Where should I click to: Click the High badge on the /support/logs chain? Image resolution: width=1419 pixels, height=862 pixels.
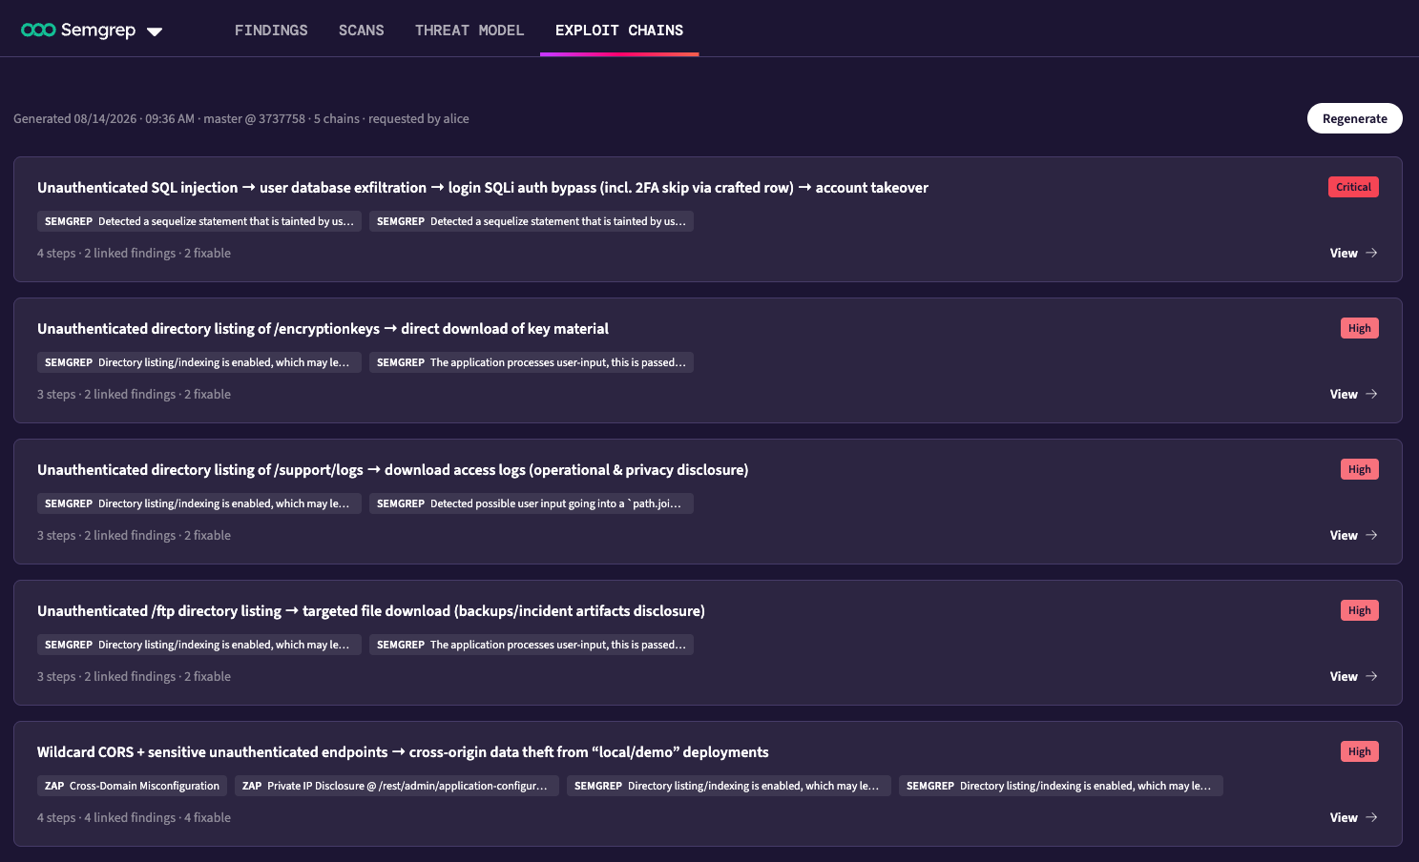coord(1359,469)
